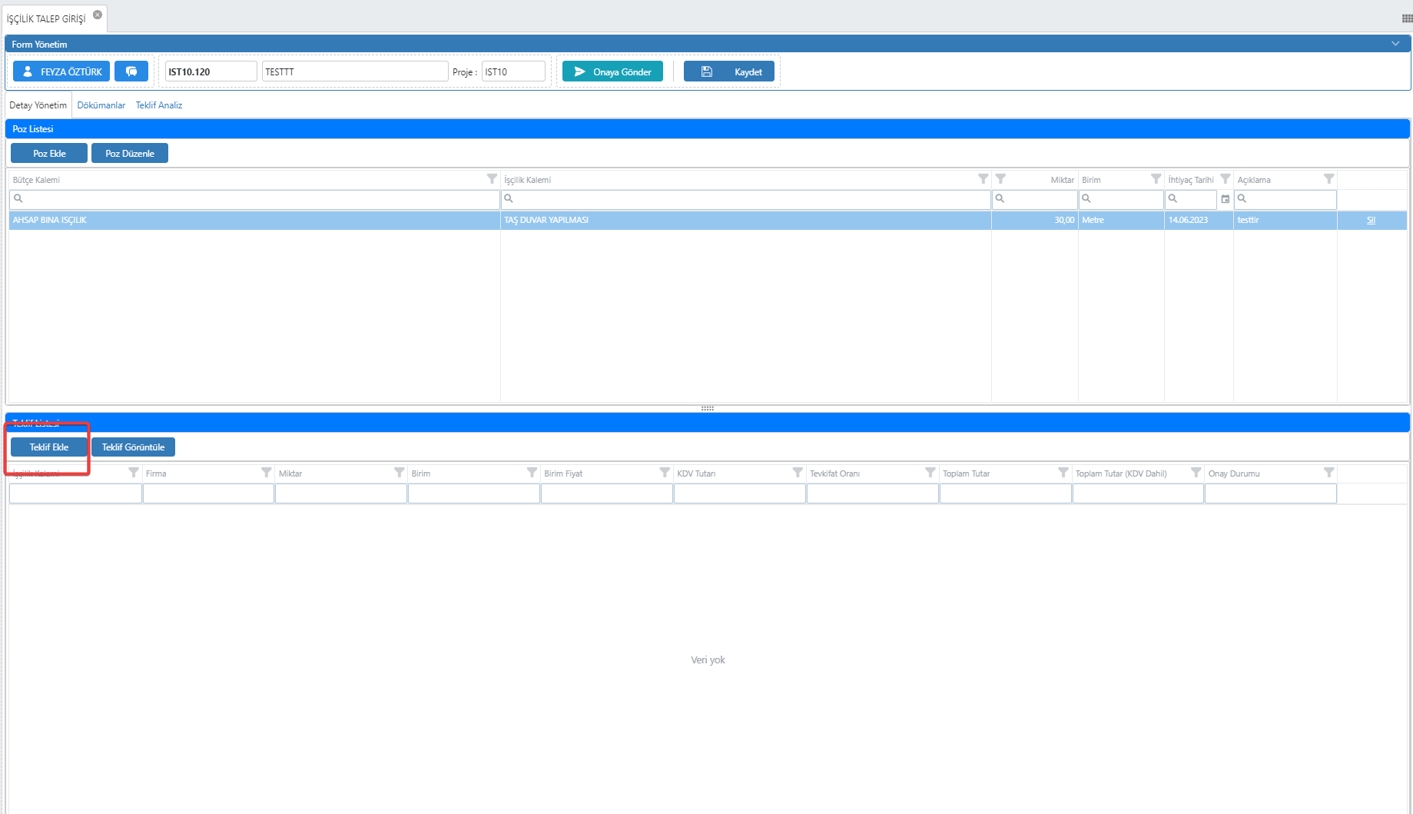1413x814 pixels.
Task: Click filter icon on Açıklama column
Action: pyautogui.click(x=1328, y=179)
